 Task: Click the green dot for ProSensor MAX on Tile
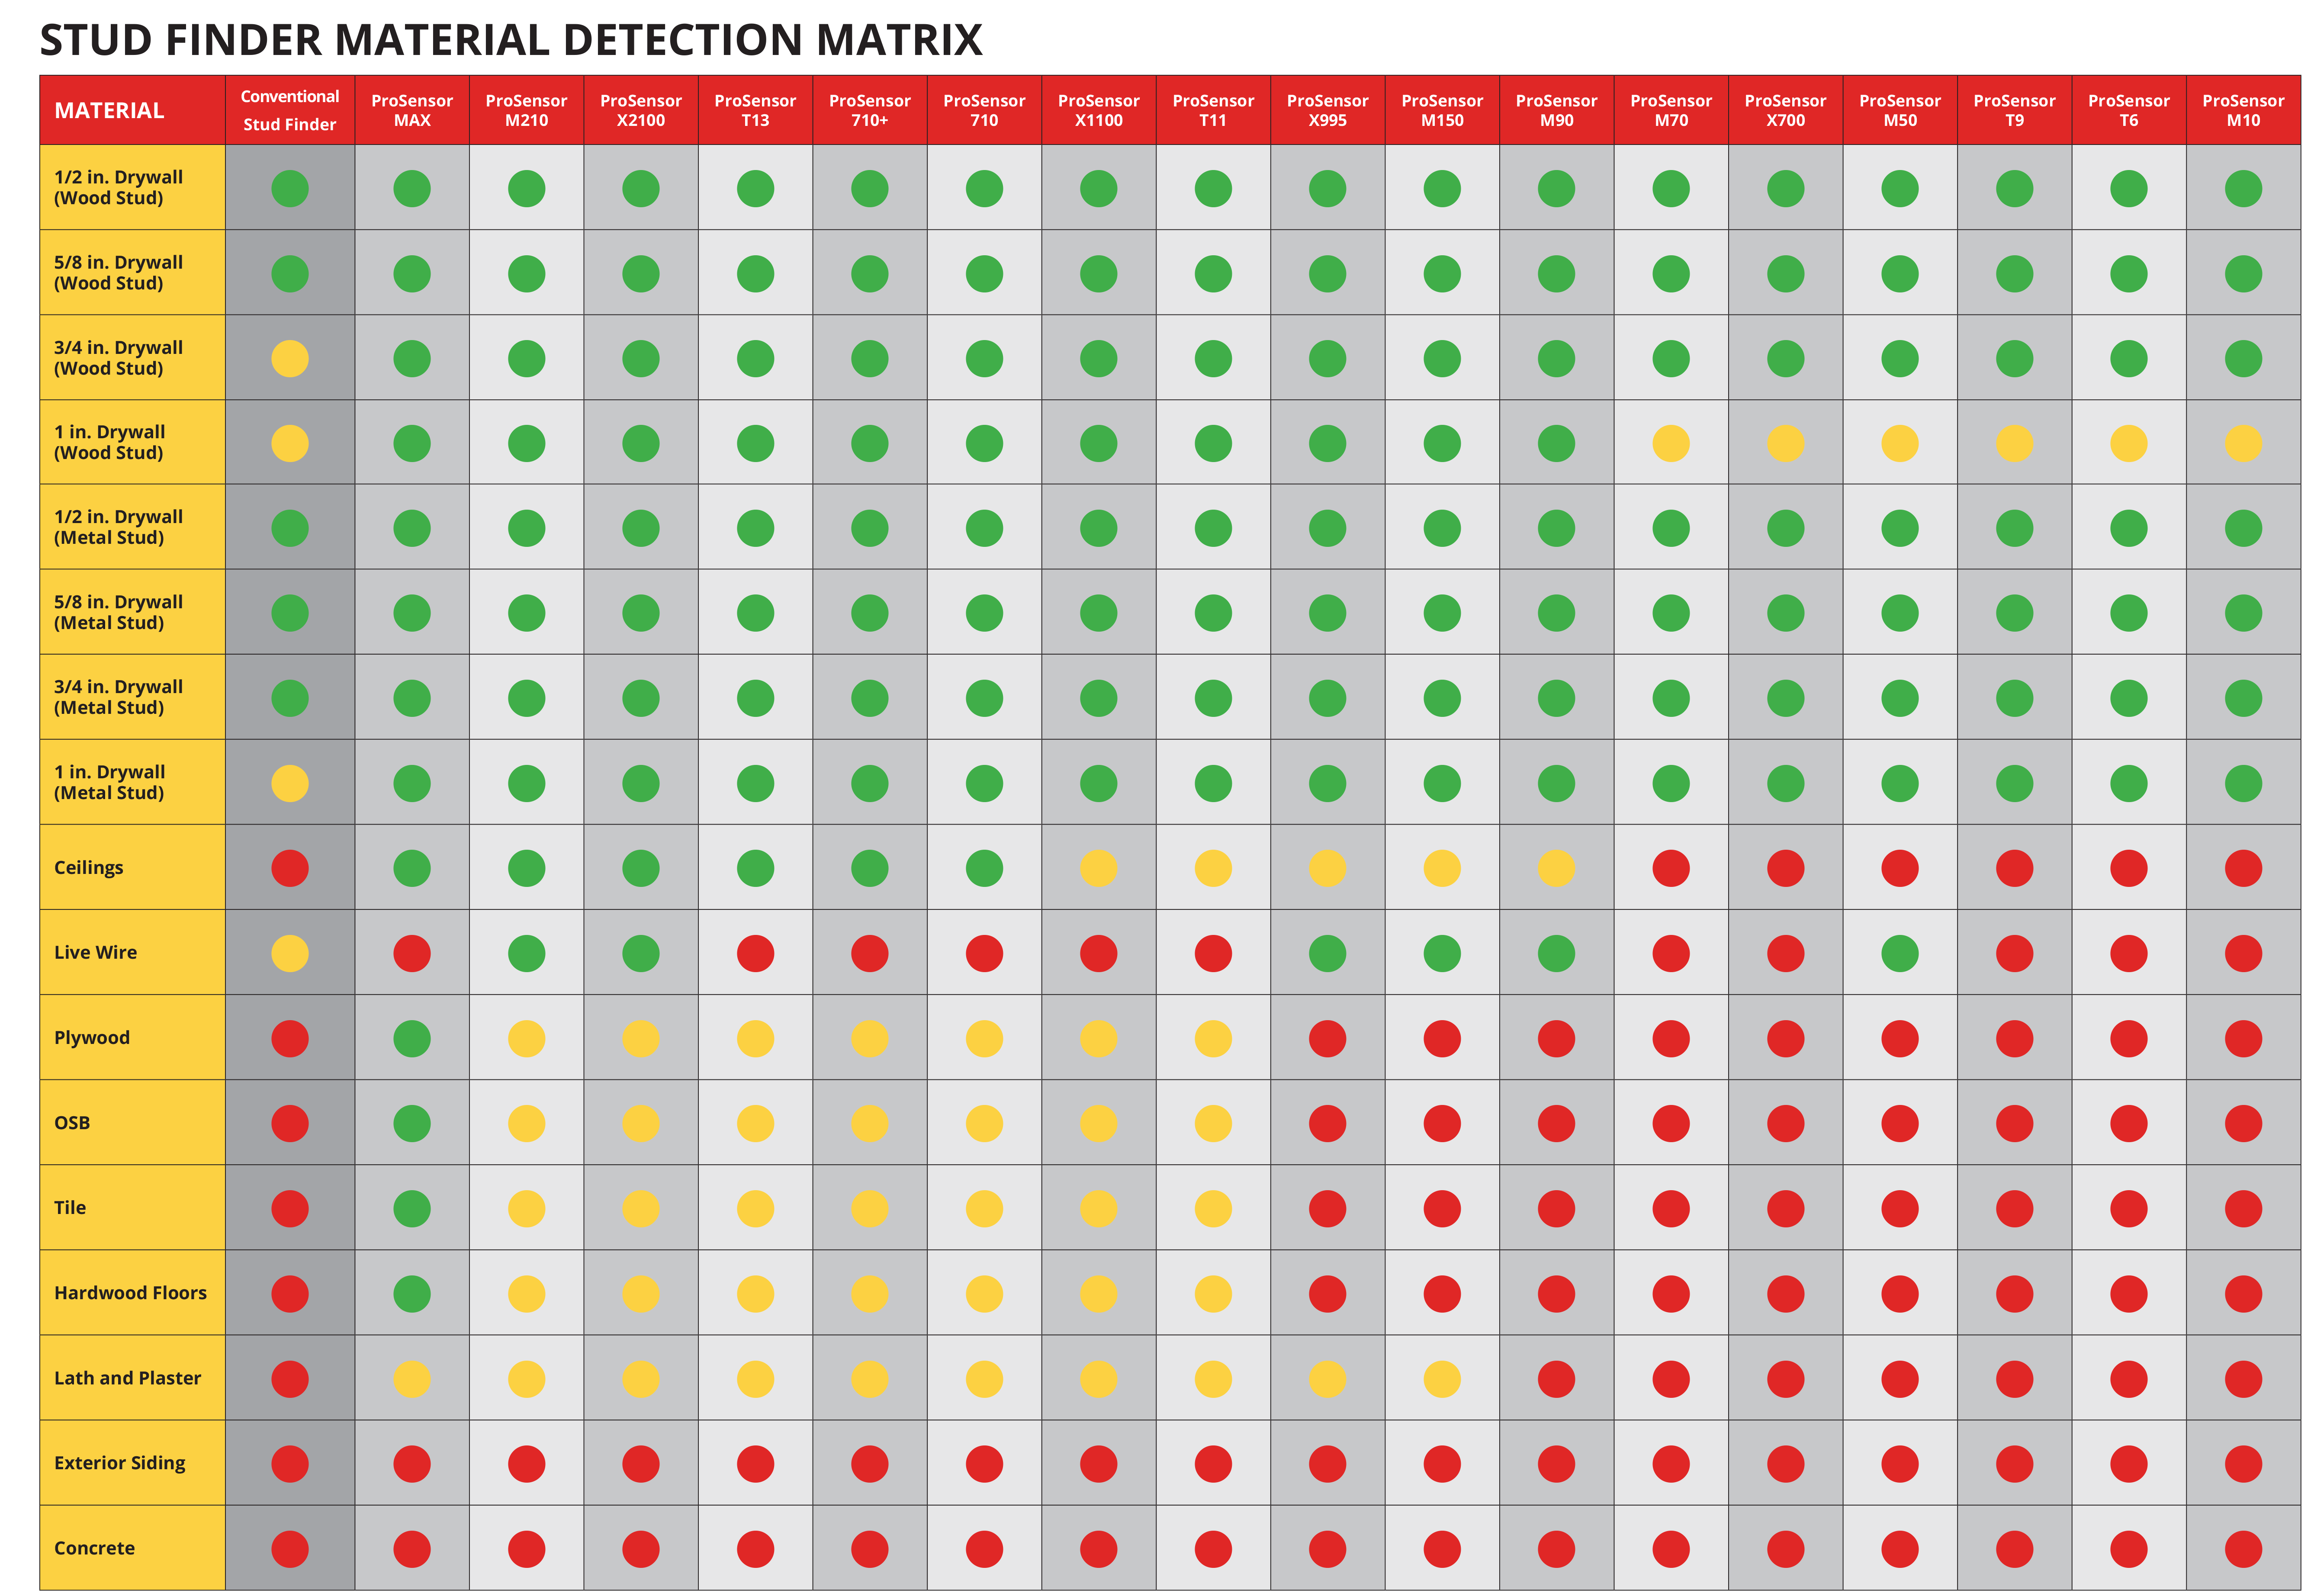pos(412,1208)
